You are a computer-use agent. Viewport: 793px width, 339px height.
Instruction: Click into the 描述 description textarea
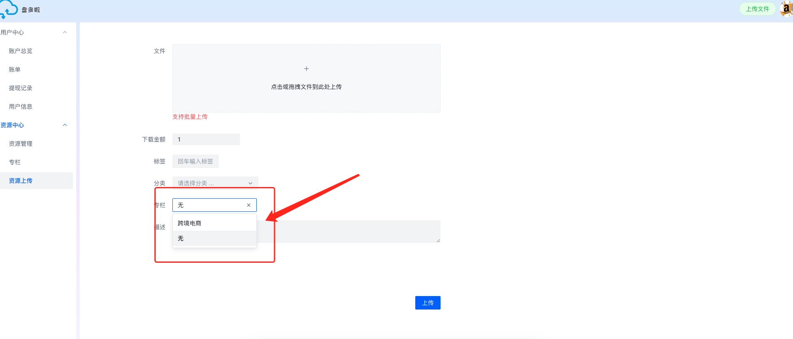point(348,232)
